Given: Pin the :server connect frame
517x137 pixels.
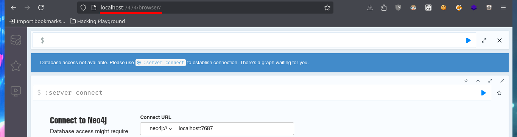Looking at the screenshot, I should tap(466, 81).
